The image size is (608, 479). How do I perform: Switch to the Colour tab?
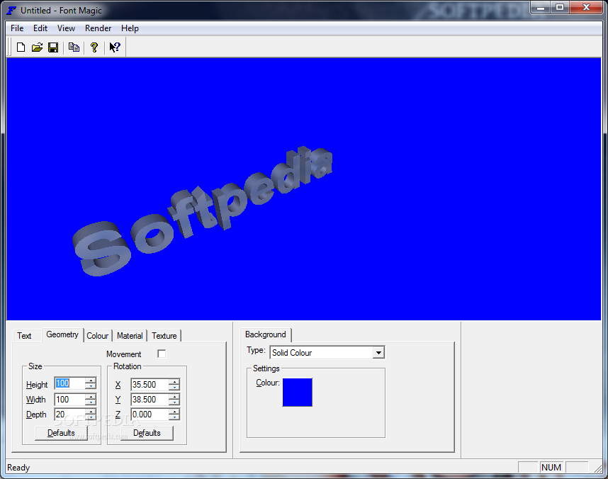pyautogui.click(x=97, y=336)
